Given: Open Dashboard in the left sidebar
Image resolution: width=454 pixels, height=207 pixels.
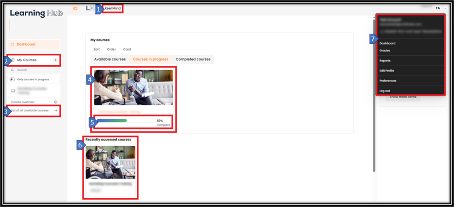Looking at the screenshot, I should tap(34, 45).
